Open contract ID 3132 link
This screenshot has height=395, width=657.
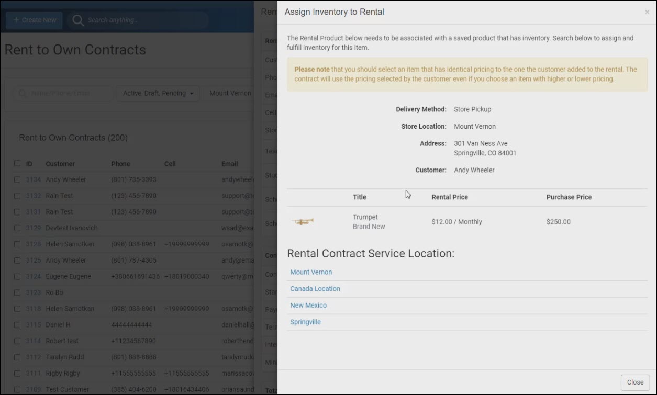pyautogui.click(x=34, y=196)
